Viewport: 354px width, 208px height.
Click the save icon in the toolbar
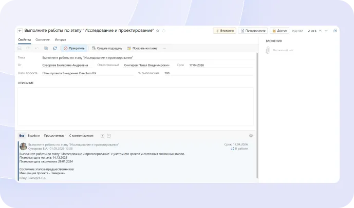click(20, 48)
